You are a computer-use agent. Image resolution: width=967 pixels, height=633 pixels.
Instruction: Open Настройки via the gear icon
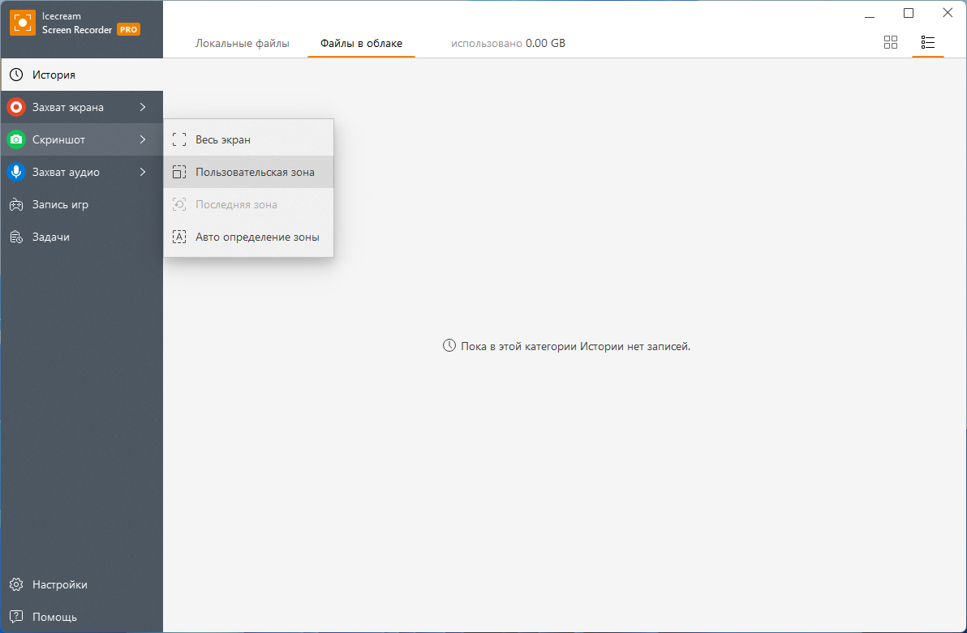click(16, 584)
